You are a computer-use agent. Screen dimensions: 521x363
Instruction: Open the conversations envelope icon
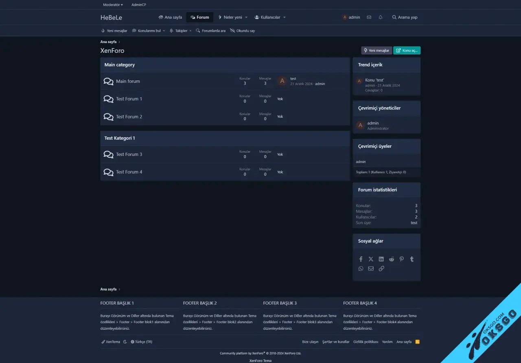(369, 17)
